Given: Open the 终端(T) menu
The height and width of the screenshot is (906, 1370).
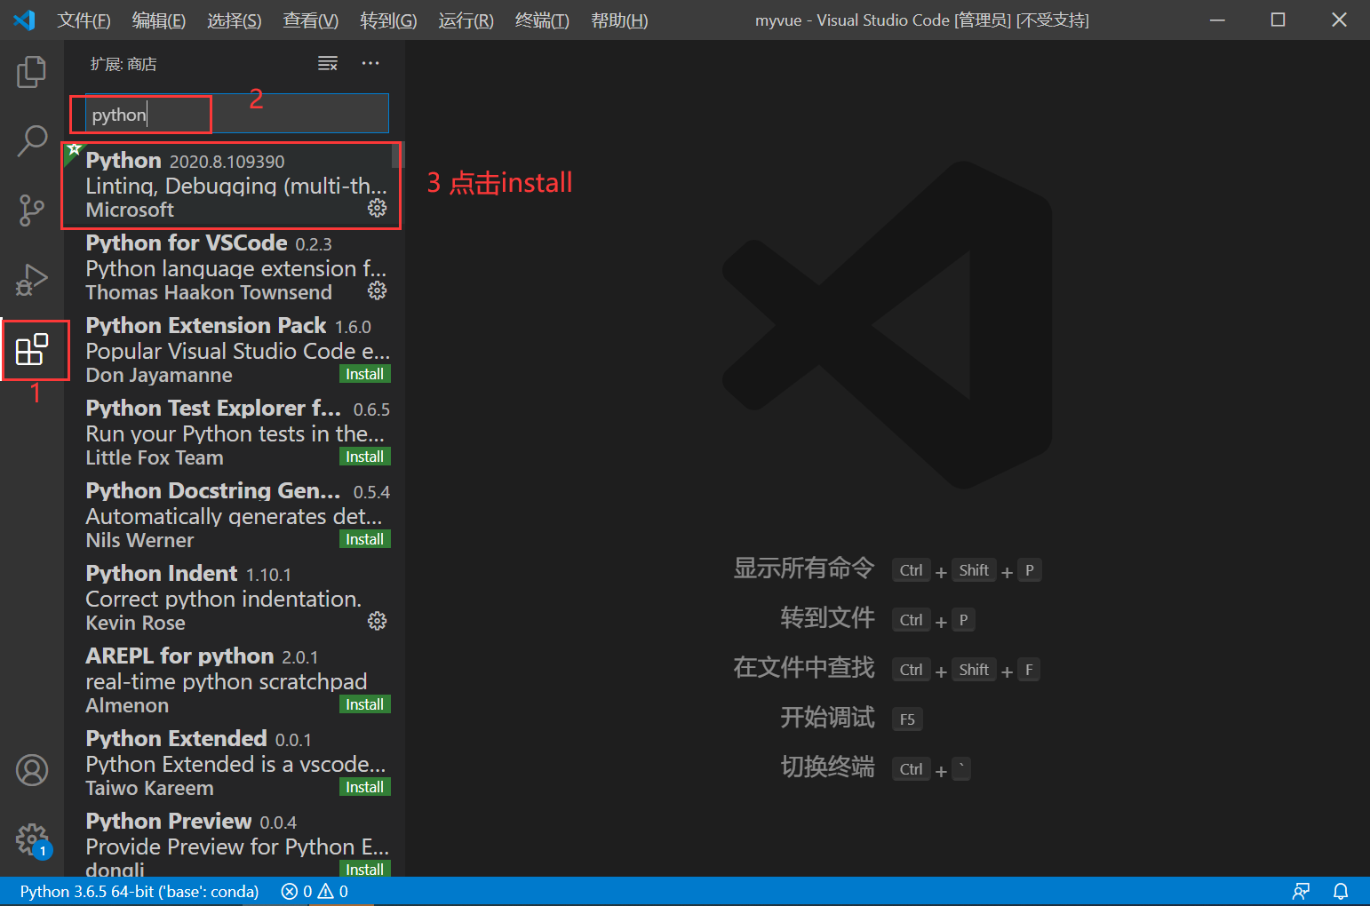Looking at the screenshot, I should click(542, 20).
